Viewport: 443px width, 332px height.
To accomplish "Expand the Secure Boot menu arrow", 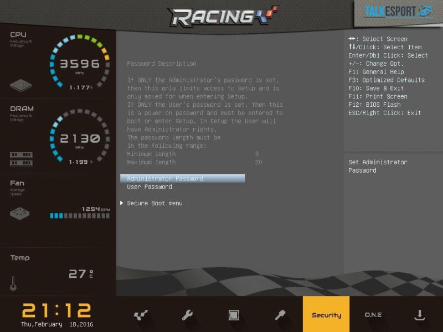I will pos(122,203).
